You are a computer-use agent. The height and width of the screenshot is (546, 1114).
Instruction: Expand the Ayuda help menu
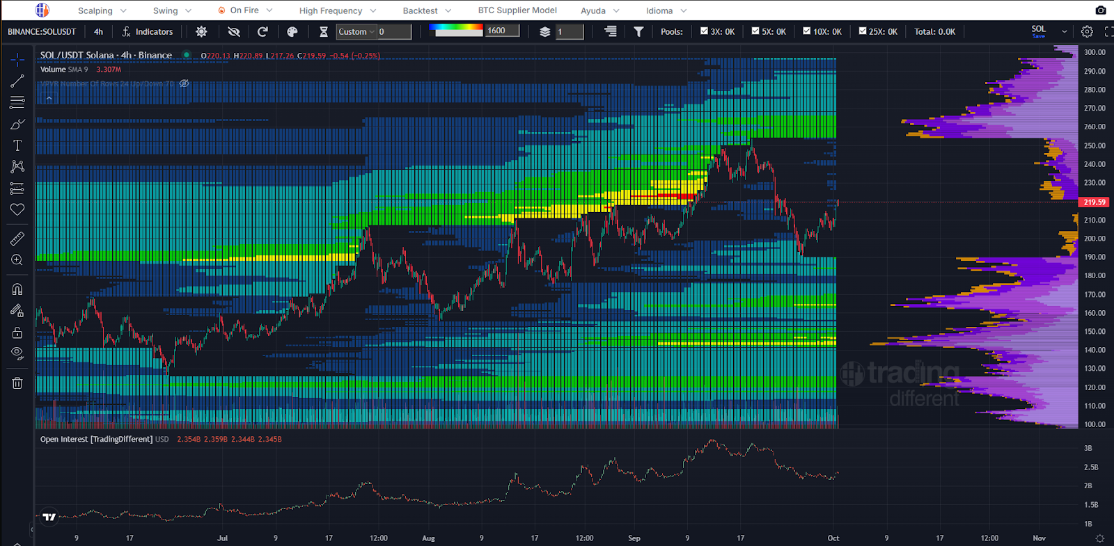click(600, 10)
